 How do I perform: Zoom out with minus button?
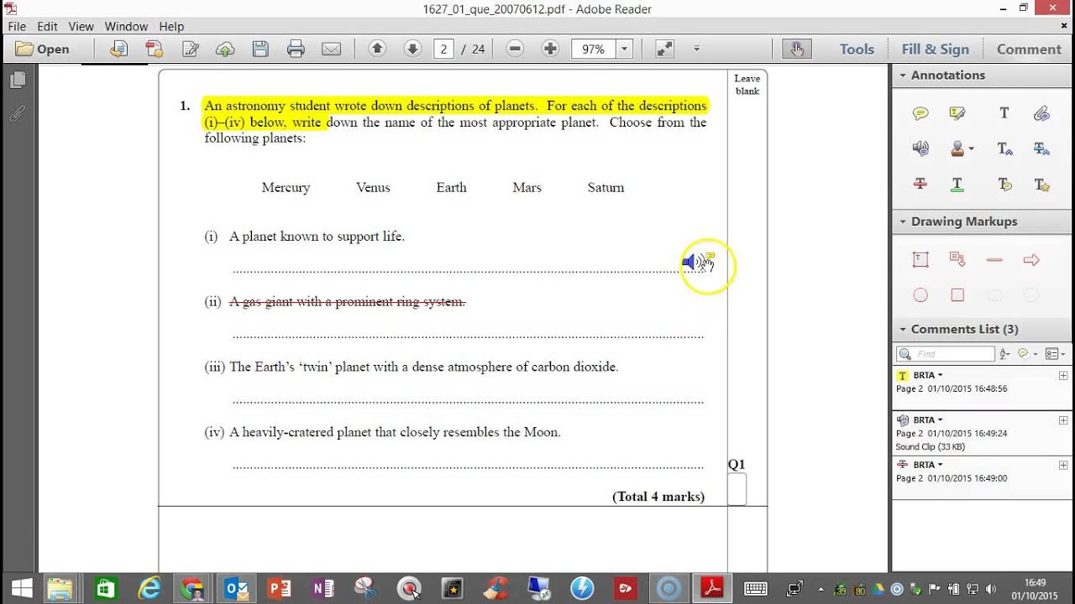click(x=516, y=49)
